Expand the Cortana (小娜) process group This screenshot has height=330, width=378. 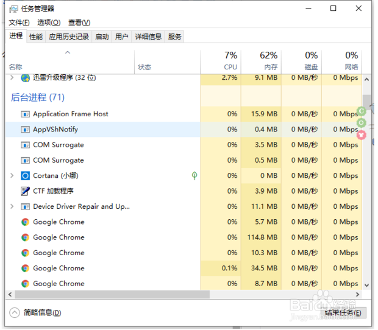point(12,176)
